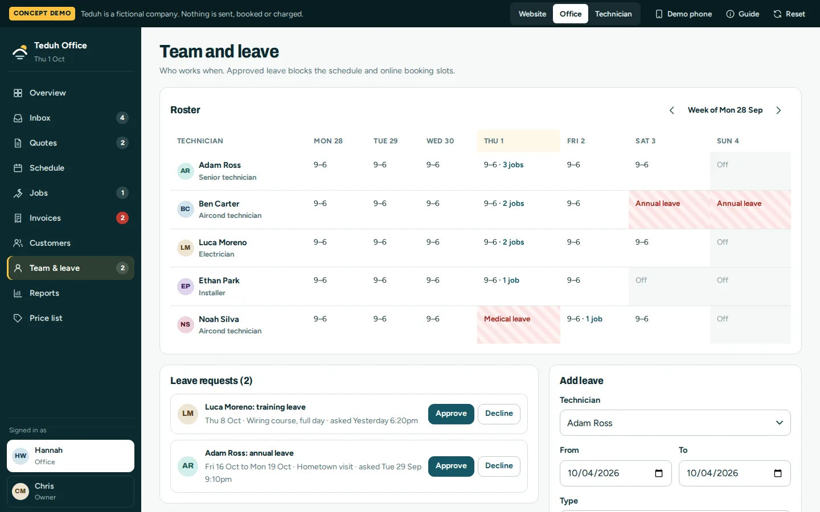Decline Luca Moreno's training leave
Viewport: 820px width, 512px height.
click(x=499, y=414)
